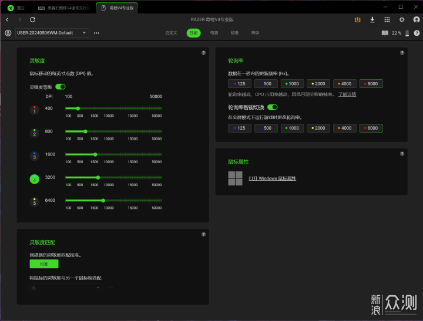Viewport: 423px width, 321px height.
Task: Refresh the device page
Action: pyautogui.click(x=33, y=20)
